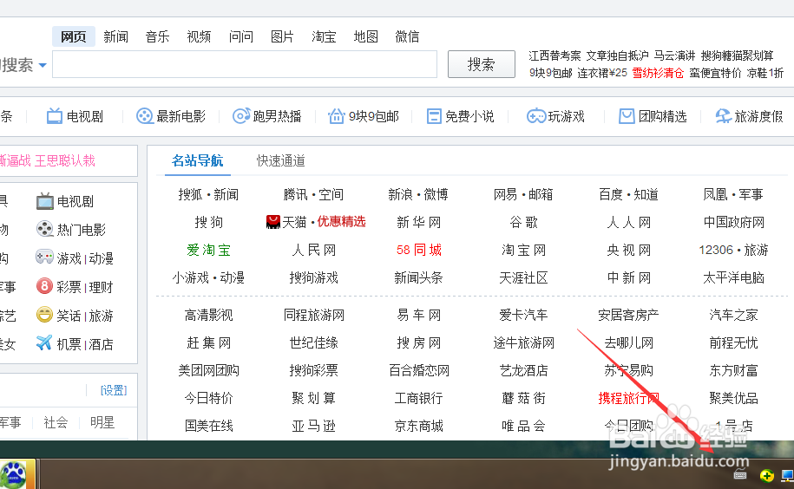
Task: Click the 玩游戏 gamepad icon
Action: (x=535, y=116)
